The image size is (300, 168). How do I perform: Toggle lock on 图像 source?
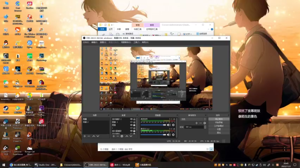[x=134, y=125]
